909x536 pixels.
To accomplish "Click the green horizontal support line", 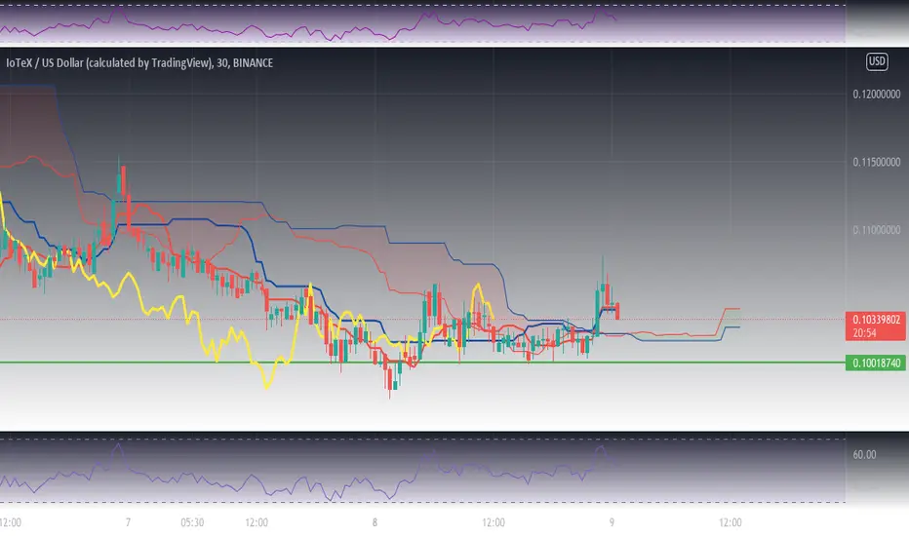I will coord(422,363).
